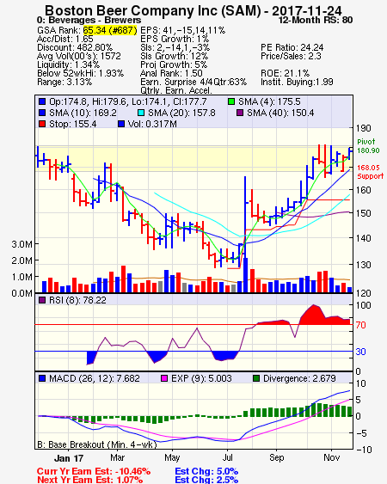Image resolution: width=387 pixels, height=484 pixels.
Task: Click the B: Base Breakout (Min. 4-wk) note
Action: pos(97,444)
